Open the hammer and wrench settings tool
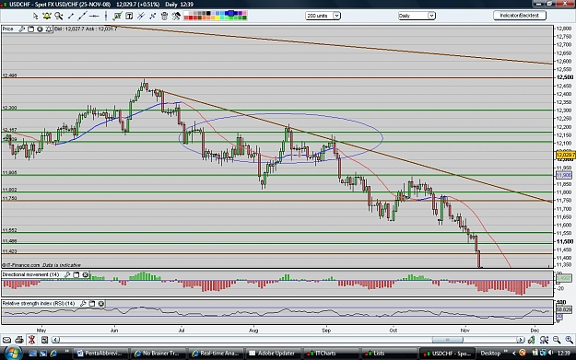 pyautogui.click(x=176, y=16)
